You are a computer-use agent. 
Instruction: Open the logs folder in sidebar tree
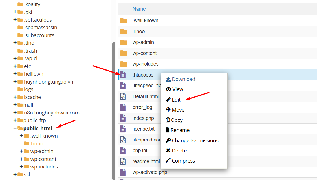(x=28, y=89)
